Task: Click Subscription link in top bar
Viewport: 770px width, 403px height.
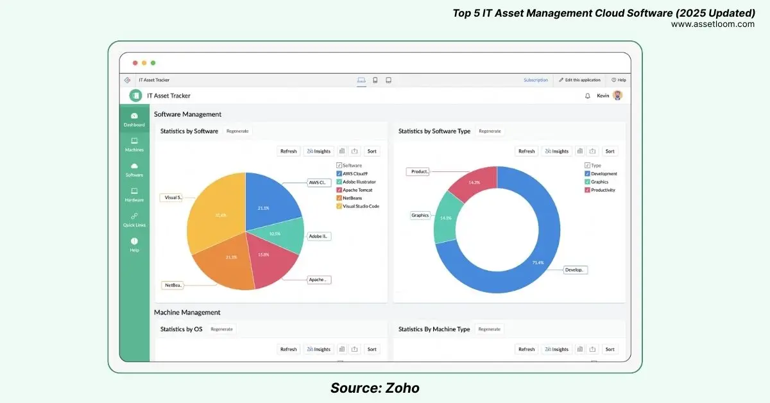Action: (536, 80)
